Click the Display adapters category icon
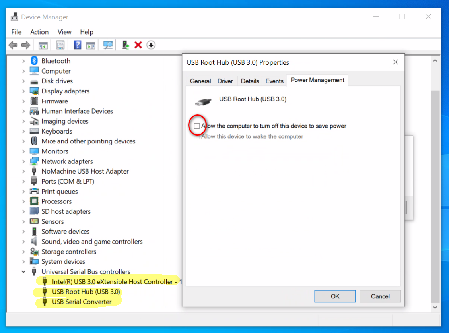 click(x=34, y=91)
